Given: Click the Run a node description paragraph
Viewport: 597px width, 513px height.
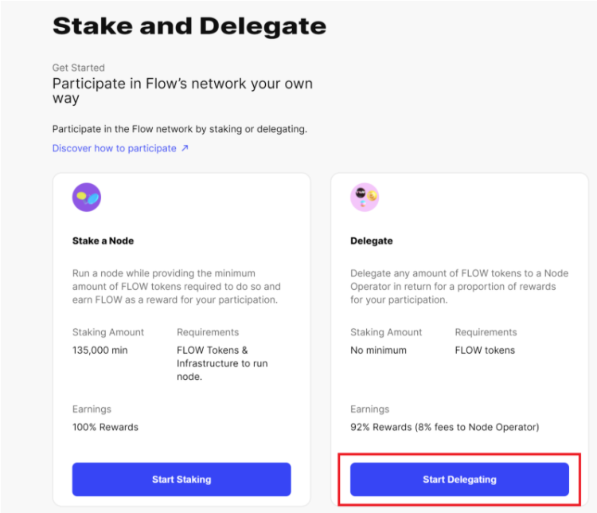Looking at the screenshot, I should [x=176, y=286].
